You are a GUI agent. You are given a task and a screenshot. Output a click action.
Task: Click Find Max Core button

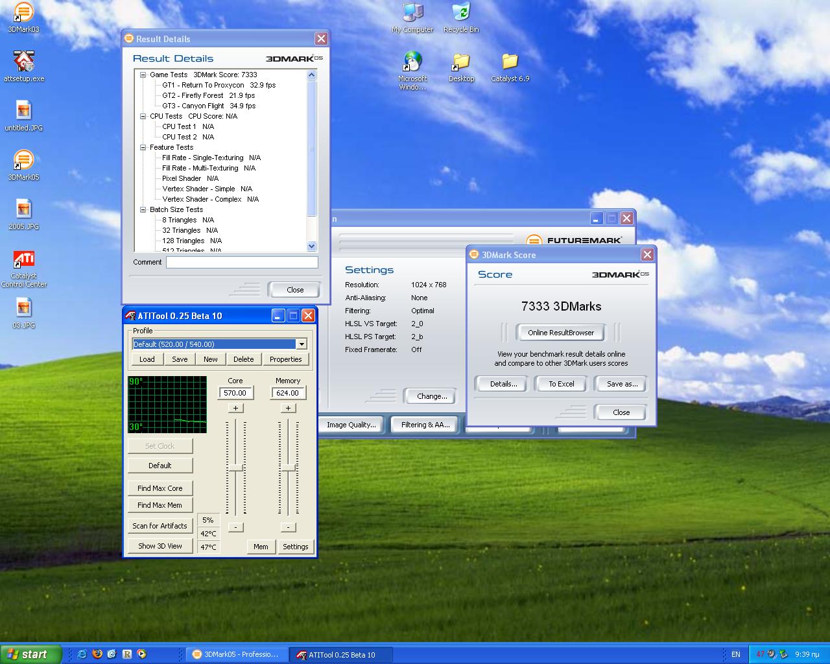pyautogui.click(x=160, y=488)
